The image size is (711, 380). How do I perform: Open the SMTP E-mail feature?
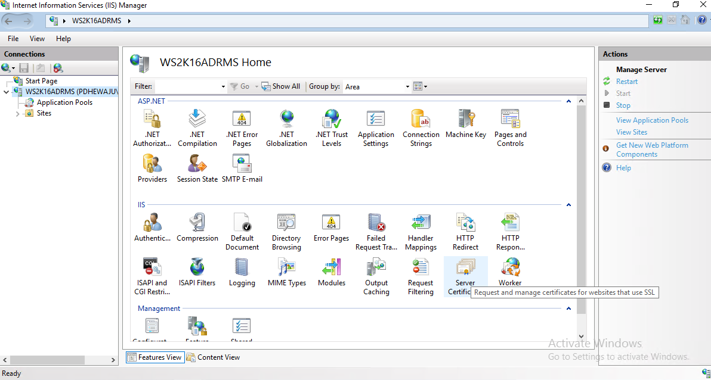tap(242, 169)
